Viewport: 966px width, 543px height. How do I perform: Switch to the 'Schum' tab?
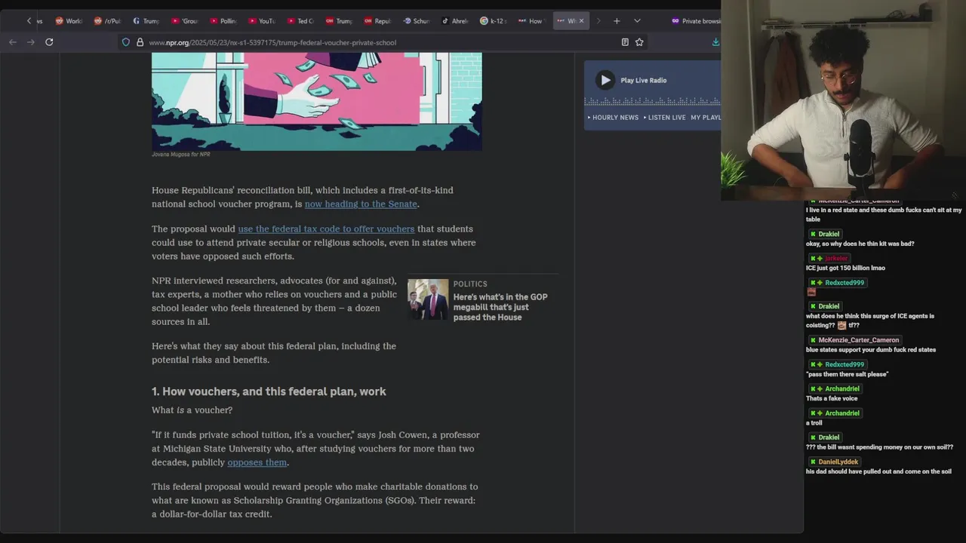[x=417, y=21]
